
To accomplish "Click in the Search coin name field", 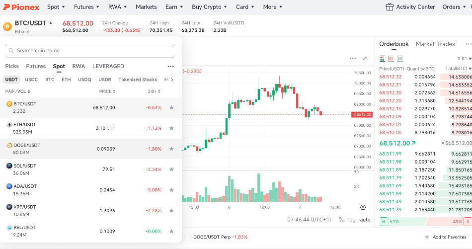I will pos(90,51).
